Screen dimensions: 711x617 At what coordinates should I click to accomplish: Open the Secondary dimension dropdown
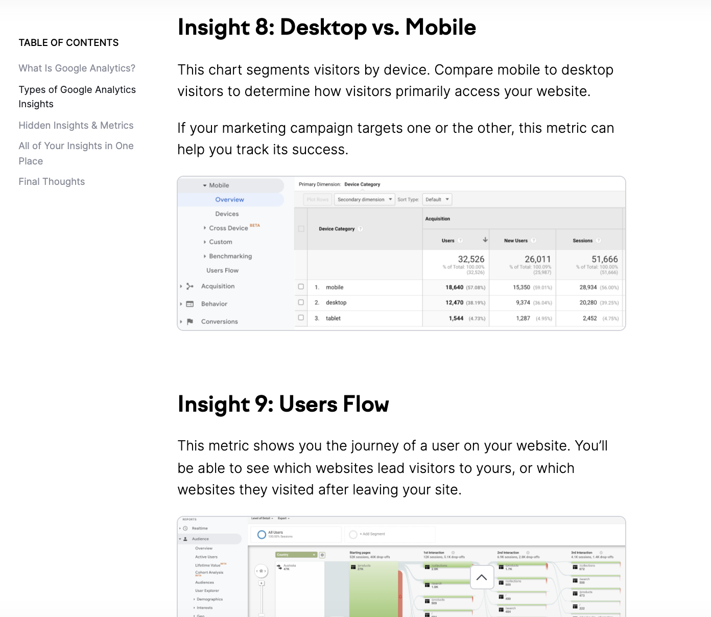pyautogui.click(x=365, y=200)
